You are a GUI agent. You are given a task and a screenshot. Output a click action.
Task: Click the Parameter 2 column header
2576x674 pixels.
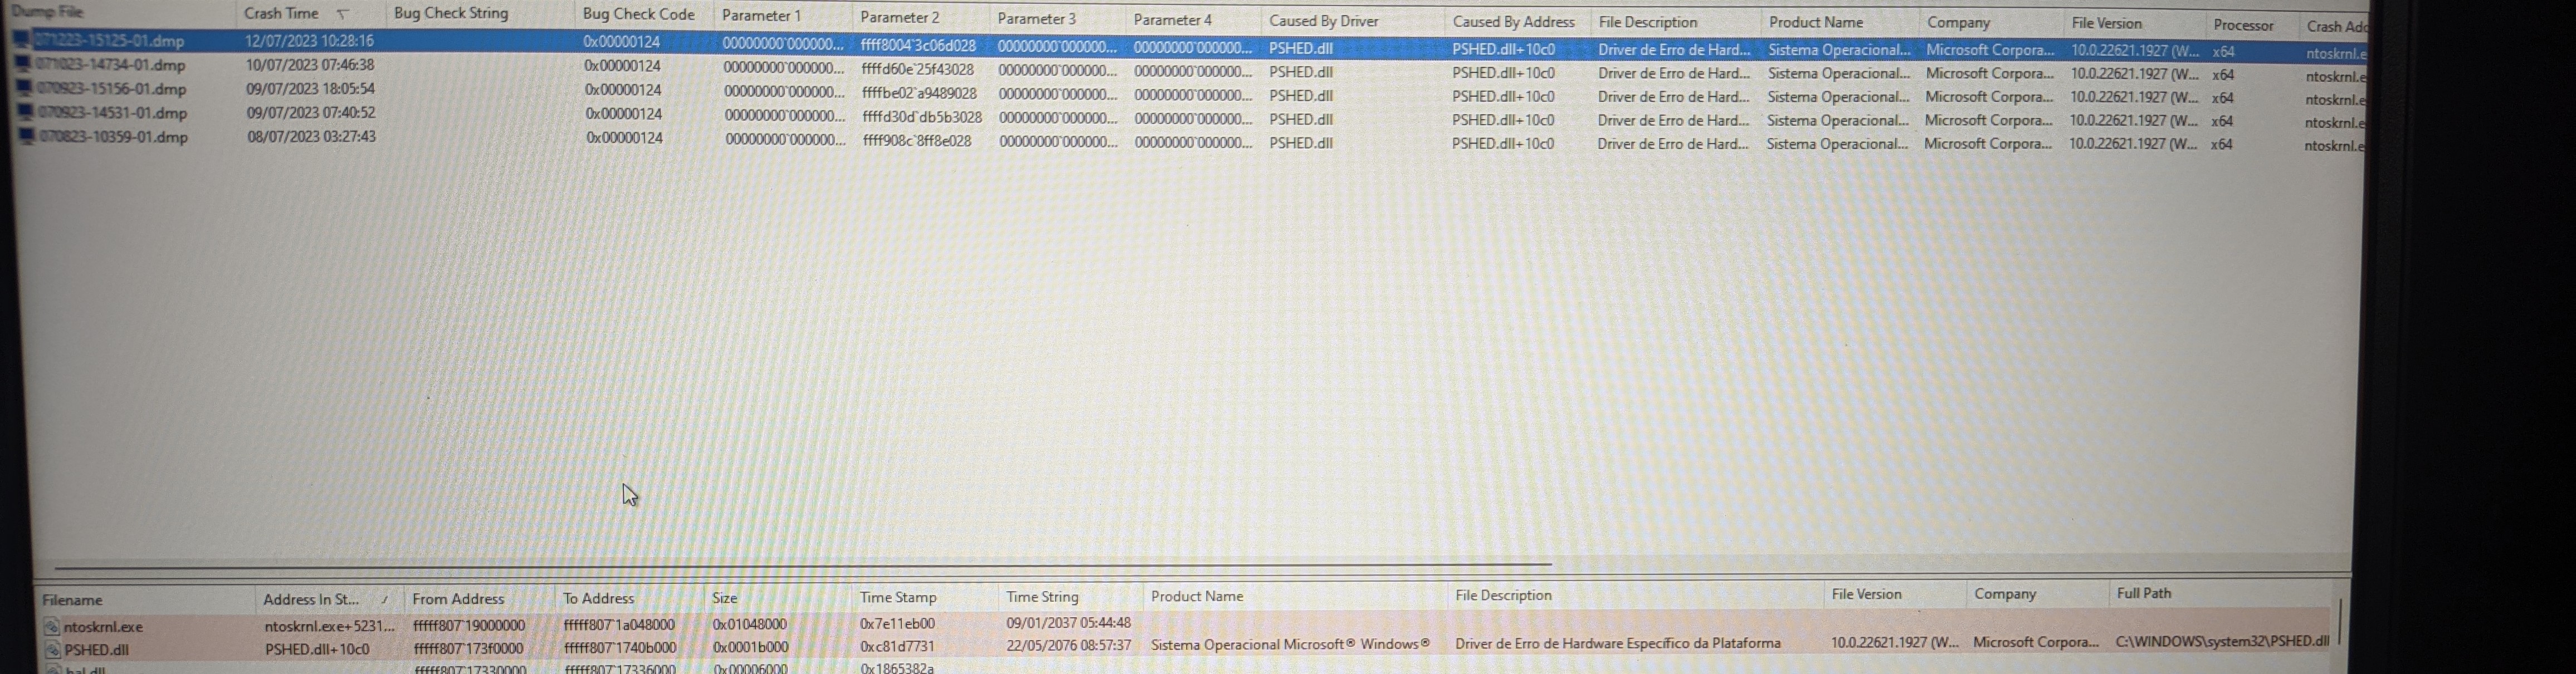(x=899, y=17)
